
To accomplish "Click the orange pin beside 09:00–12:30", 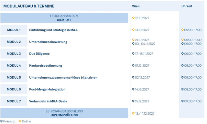I will click(x=182, y=40).
